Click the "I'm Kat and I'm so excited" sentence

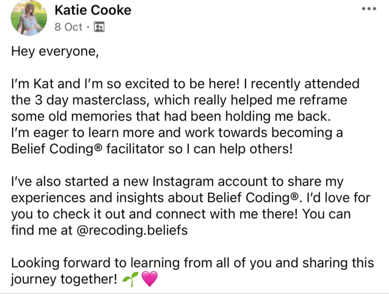(90, 84)
